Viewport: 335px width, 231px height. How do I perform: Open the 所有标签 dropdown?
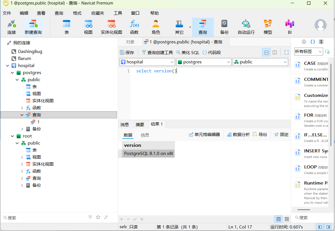click(308, 52)
